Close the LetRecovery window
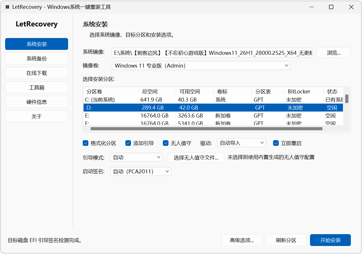 [x=351, y=7]
